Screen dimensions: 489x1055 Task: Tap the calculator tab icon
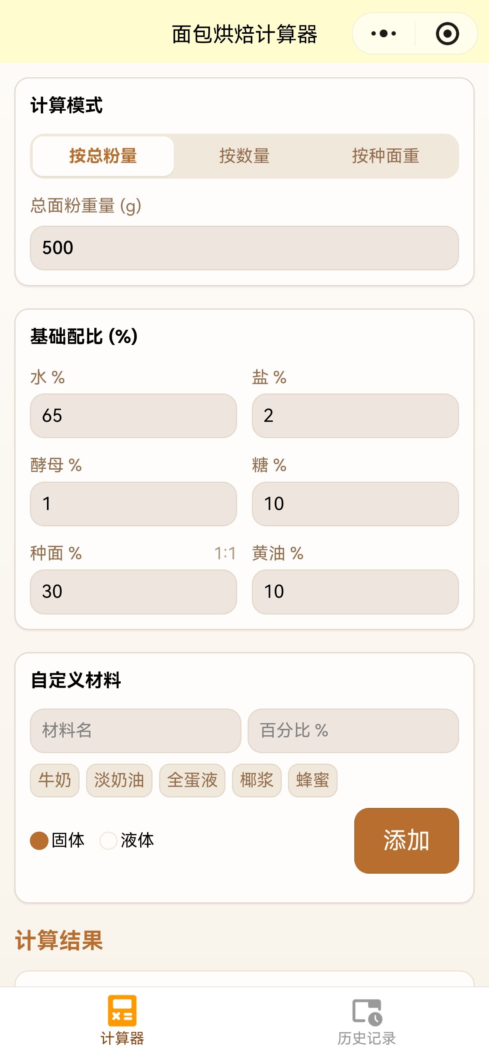point(122,1011)
